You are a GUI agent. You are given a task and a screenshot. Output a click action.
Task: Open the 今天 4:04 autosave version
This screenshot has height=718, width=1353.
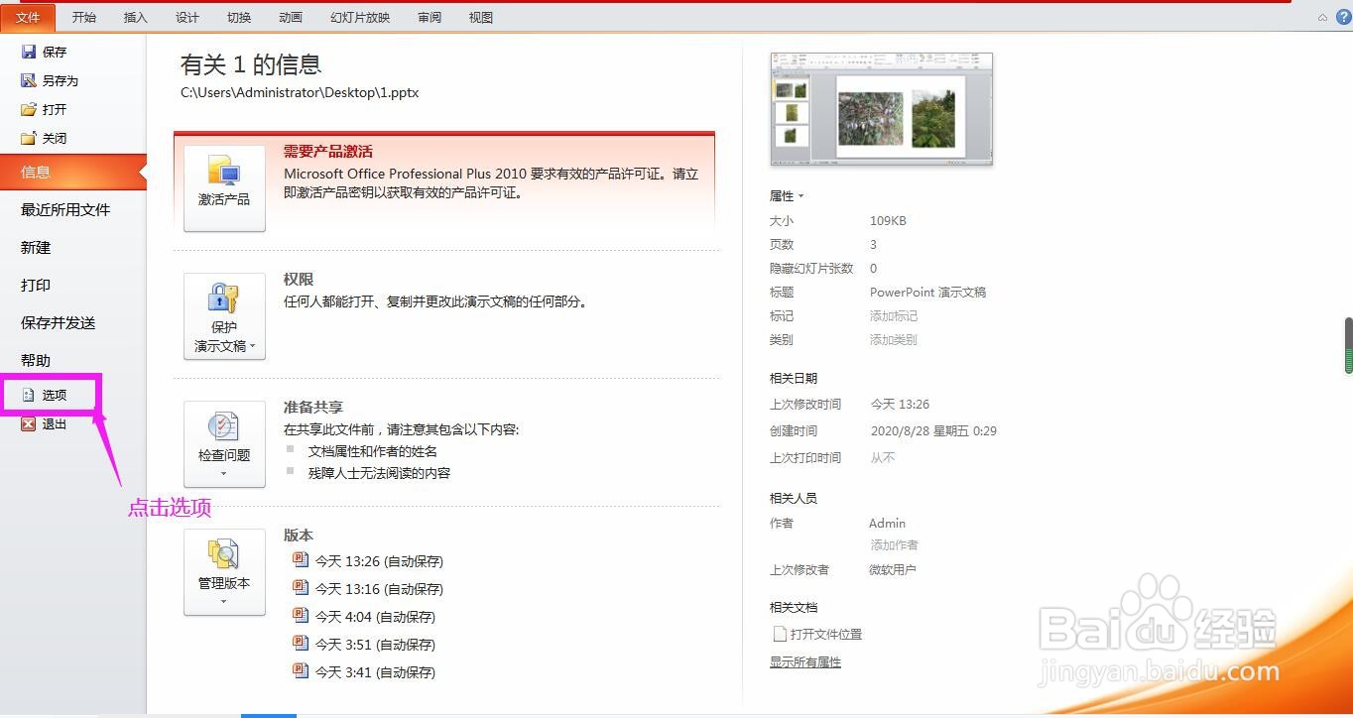pos(364,617)
